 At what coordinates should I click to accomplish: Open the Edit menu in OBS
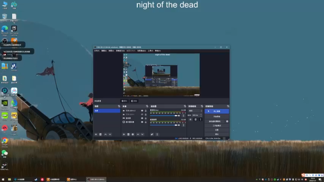(x=104, y=51)
